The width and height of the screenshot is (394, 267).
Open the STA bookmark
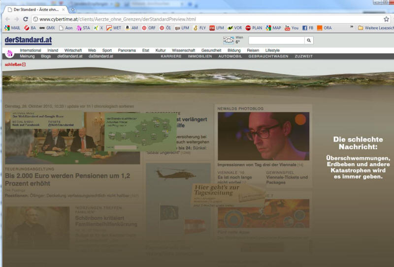coord(83,28)
